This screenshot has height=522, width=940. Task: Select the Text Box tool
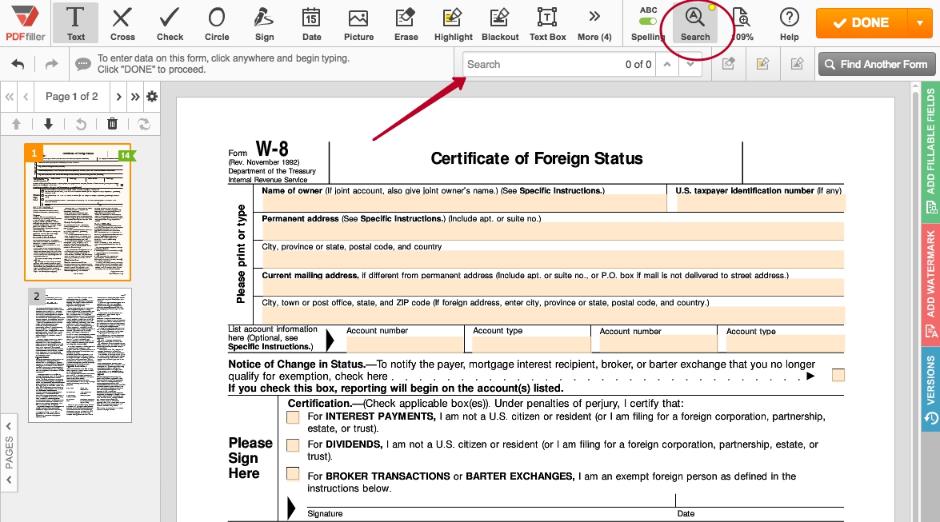[x=547, y=22]
